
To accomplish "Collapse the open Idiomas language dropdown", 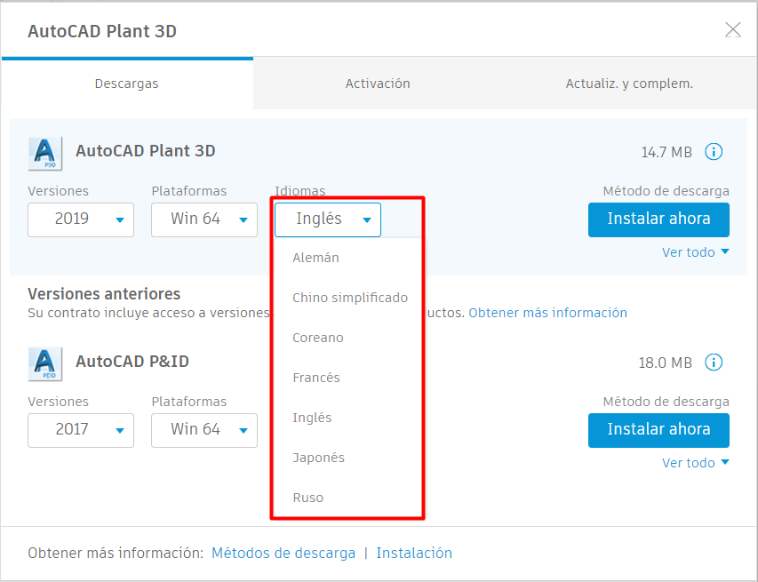I will [327, 219].
